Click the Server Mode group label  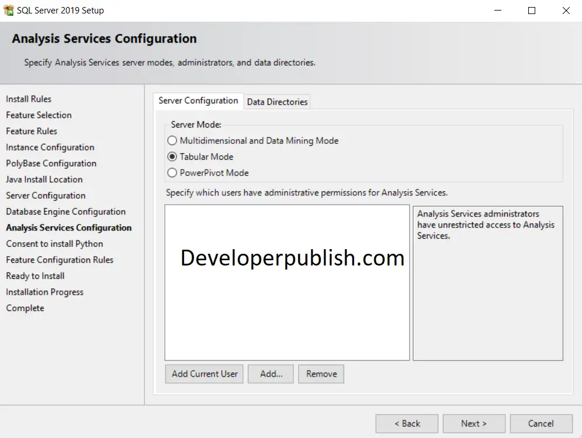[x=196, y=125]
